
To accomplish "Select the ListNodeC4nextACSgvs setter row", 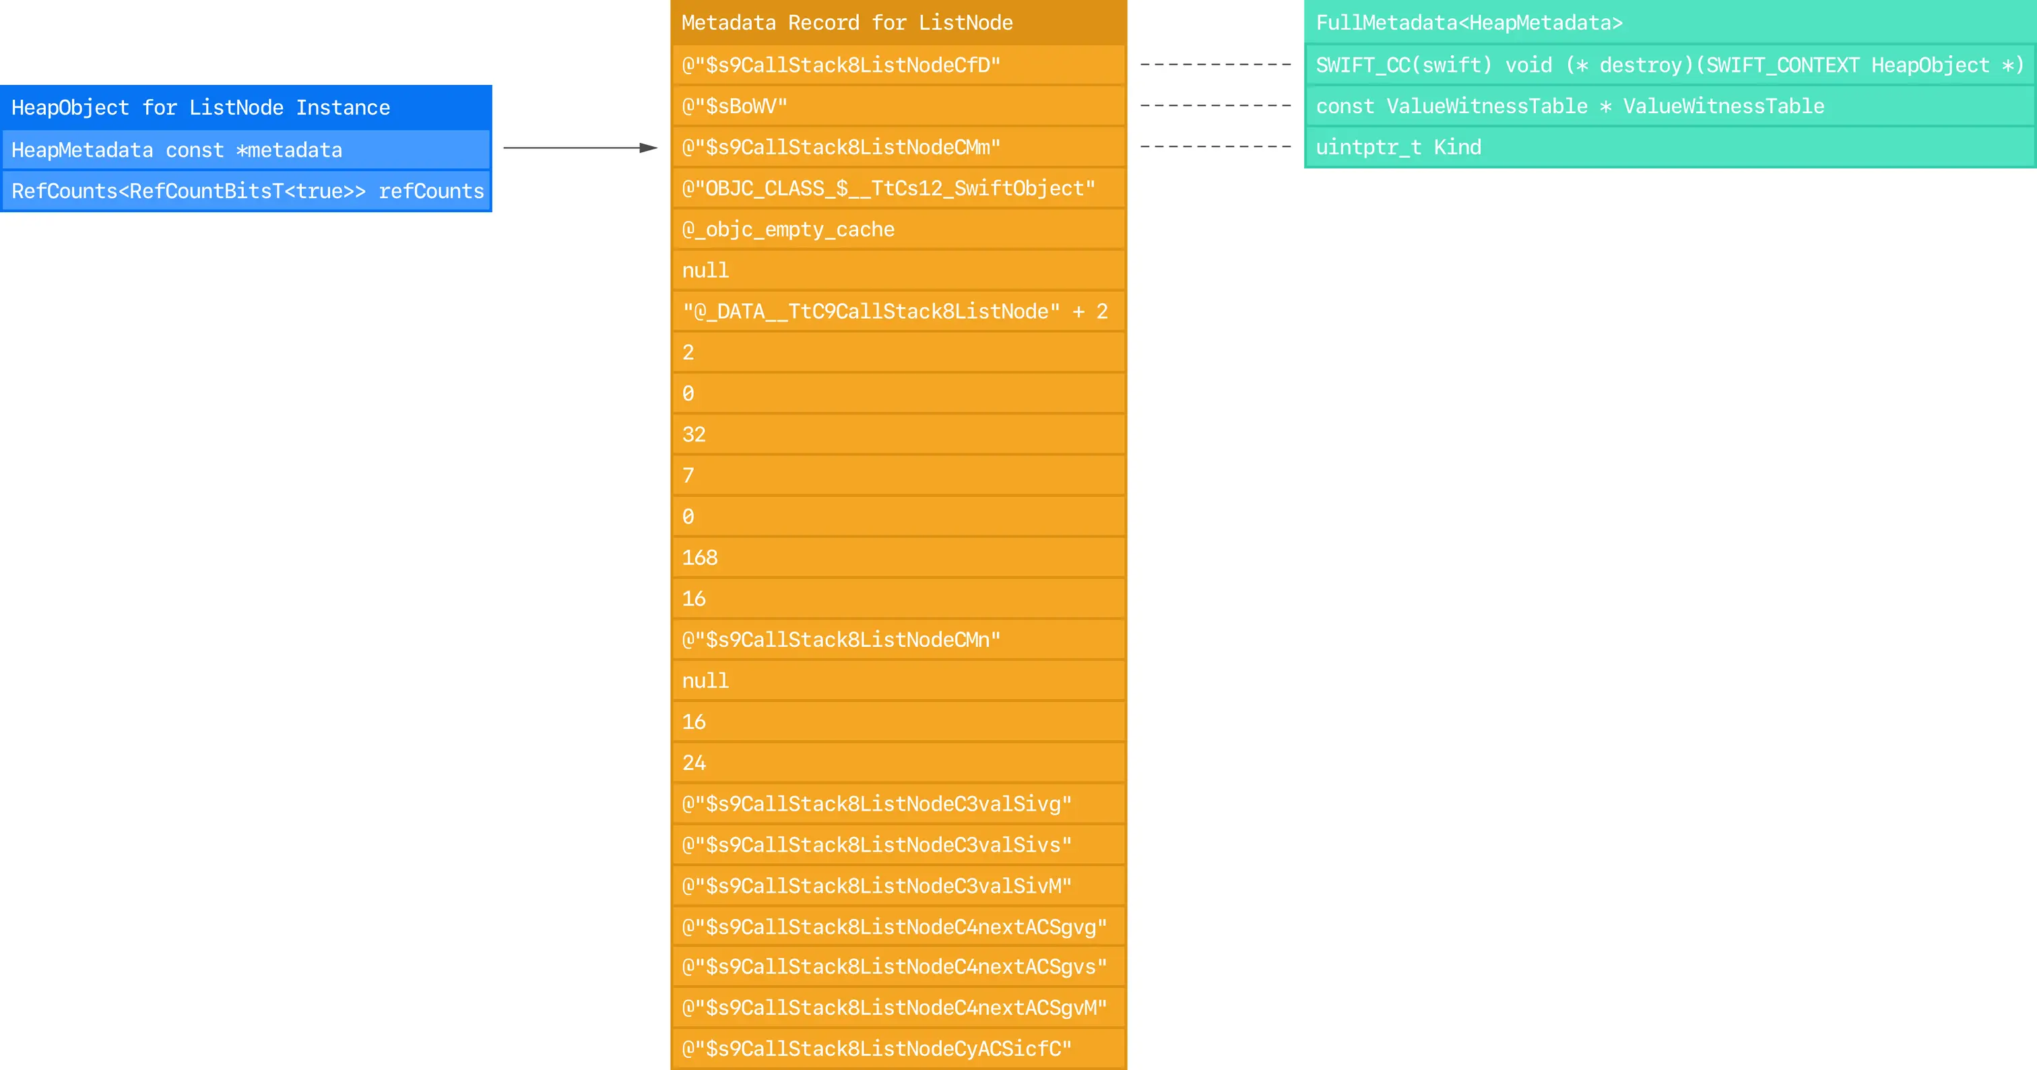I will point(899,966).
